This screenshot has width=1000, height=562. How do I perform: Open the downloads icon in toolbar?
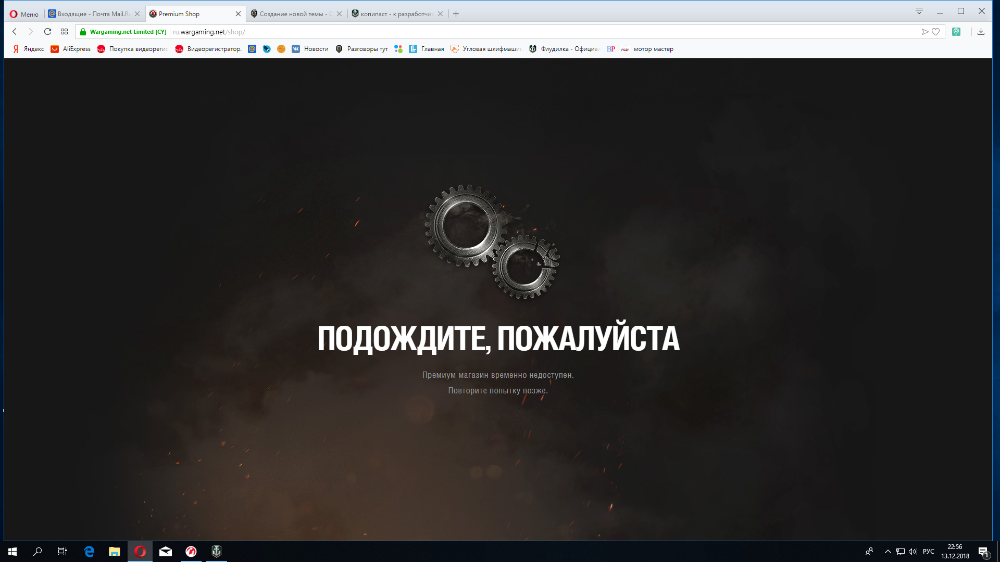coord(981,32)
